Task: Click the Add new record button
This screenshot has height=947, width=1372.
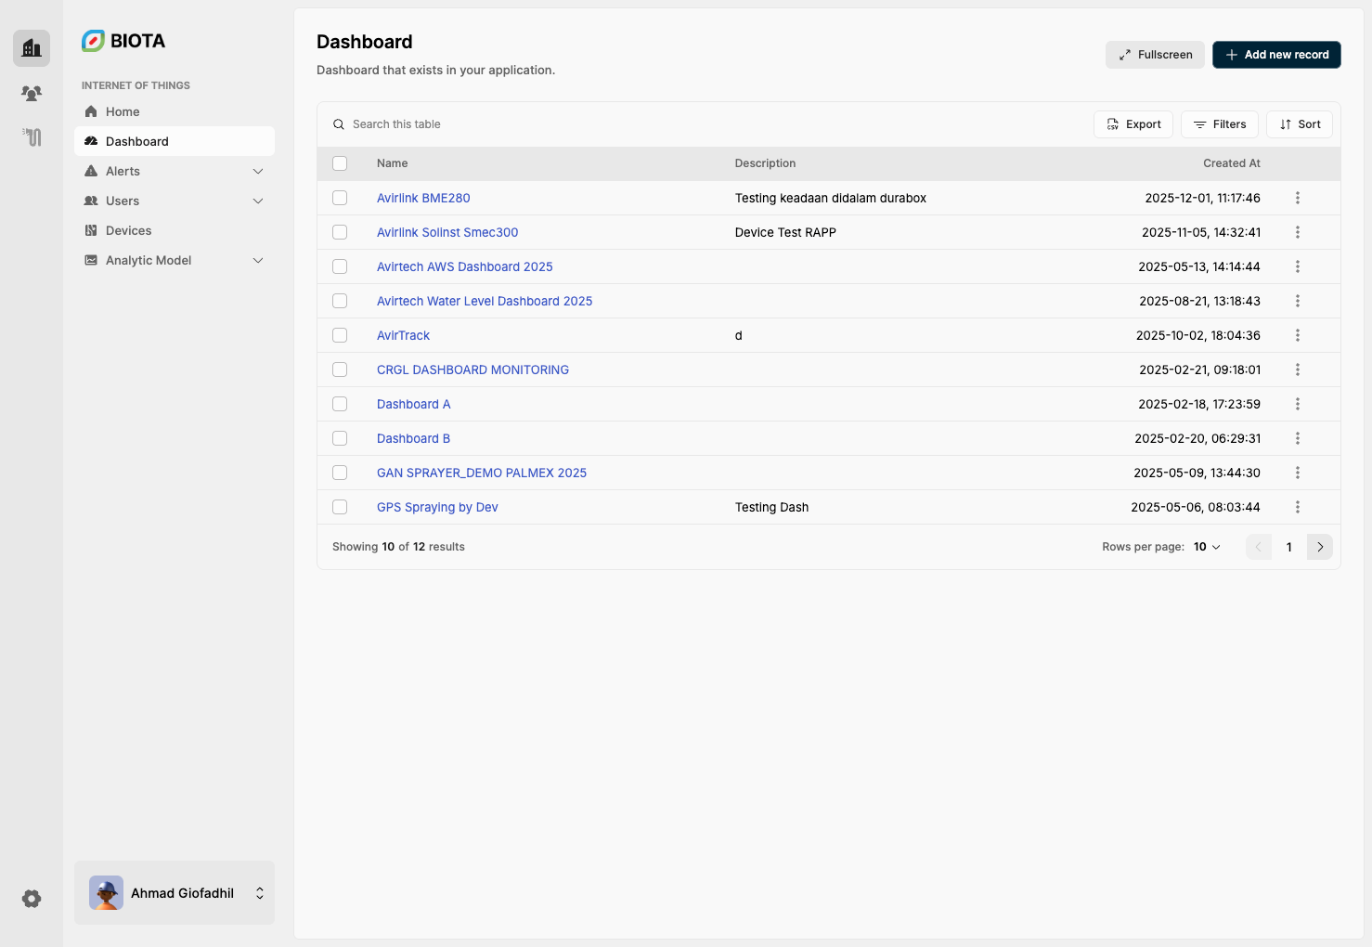Action: coord(1276,55)
